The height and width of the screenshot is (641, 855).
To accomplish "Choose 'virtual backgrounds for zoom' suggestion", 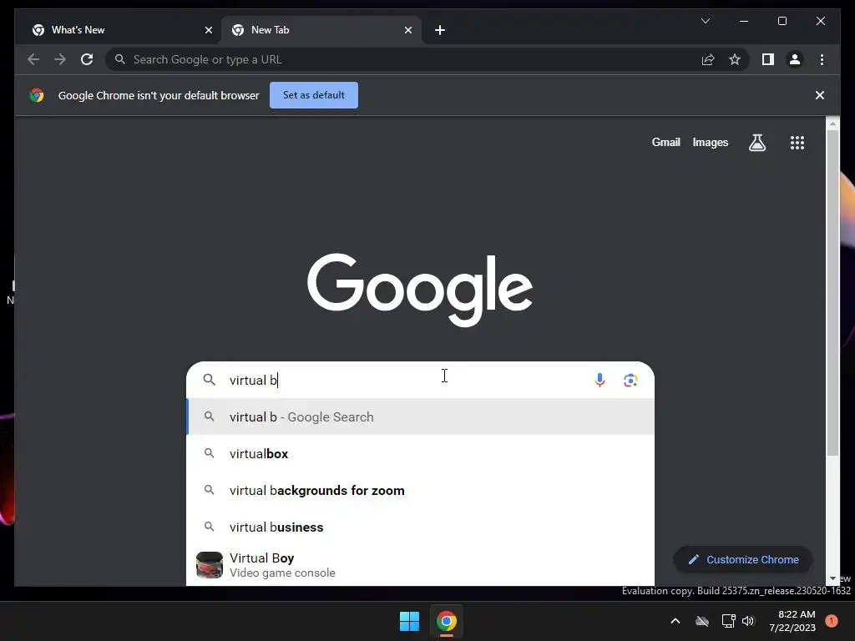I will [421, 491].
